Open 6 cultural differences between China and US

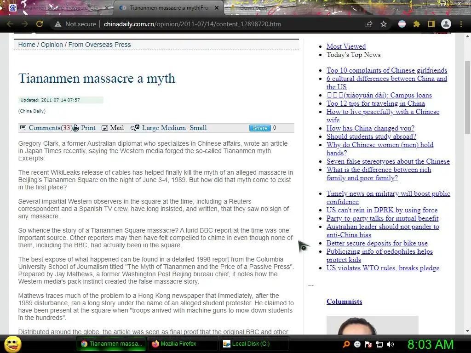tap(387, 83)
